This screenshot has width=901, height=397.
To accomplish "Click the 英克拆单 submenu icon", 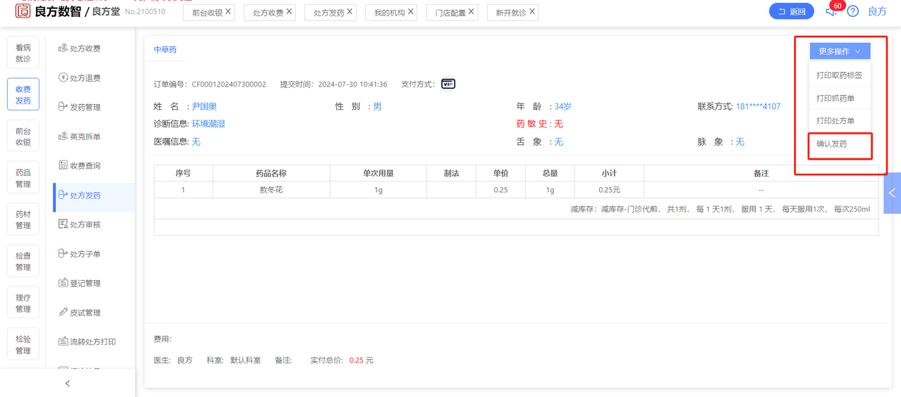I will click(63, 137).
